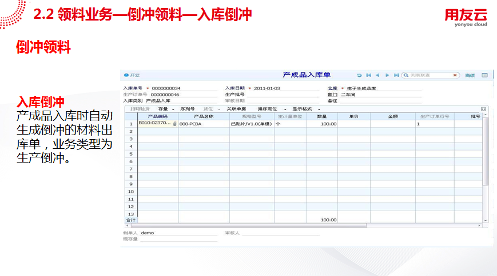Click the horizontal scrollbar thumb below grid
Screen dimensions: 497x276
(248, 225)
